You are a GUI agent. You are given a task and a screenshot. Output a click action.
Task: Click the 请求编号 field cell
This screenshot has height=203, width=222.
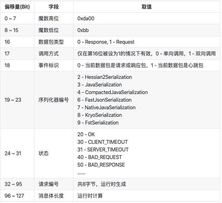click(48, 184)
